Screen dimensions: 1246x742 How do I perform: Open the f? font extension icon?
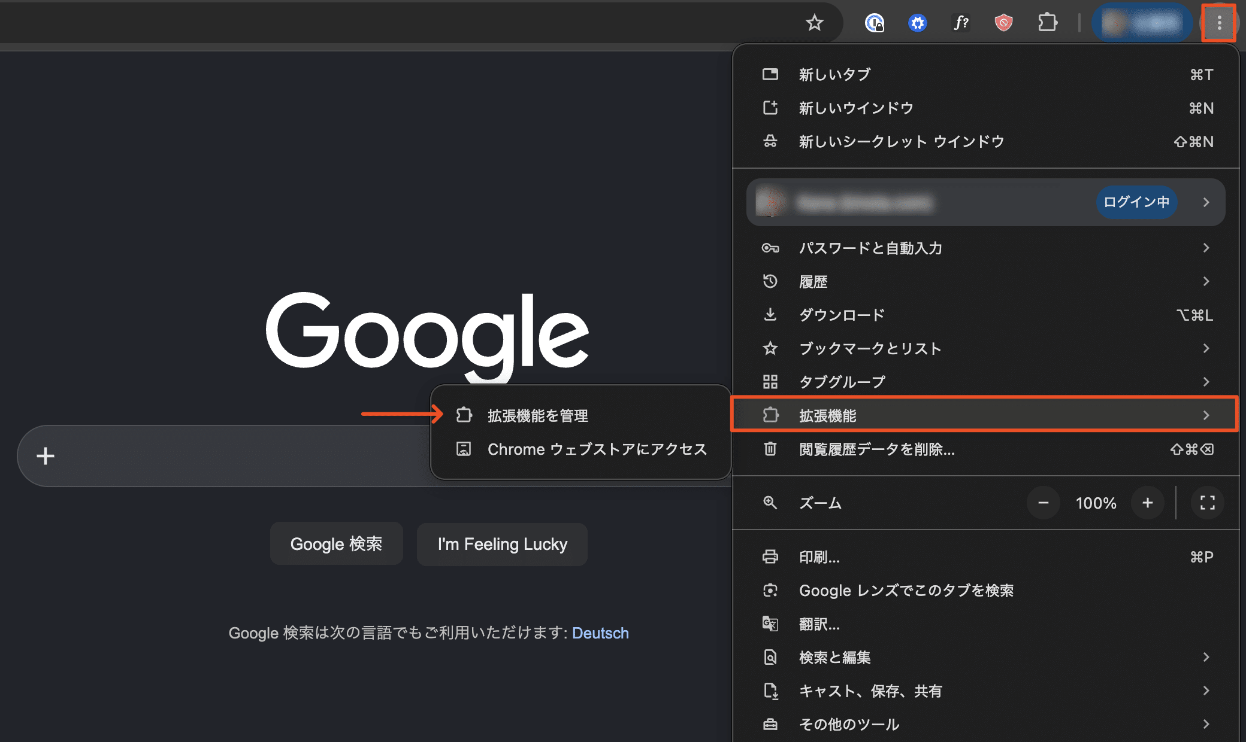pyautogui.click(x=961, y=23)
